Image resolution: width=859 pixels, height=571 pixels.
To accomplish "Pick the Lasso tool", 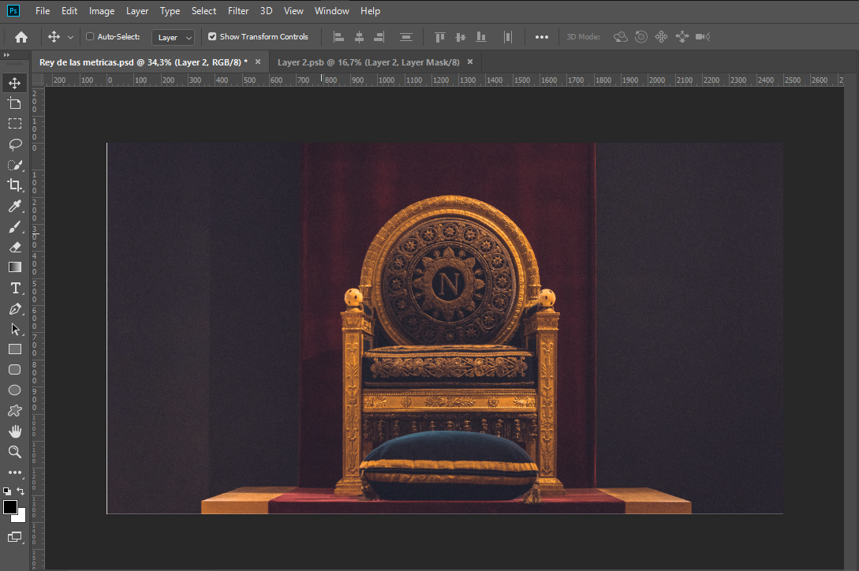I will tap(15, 144).
